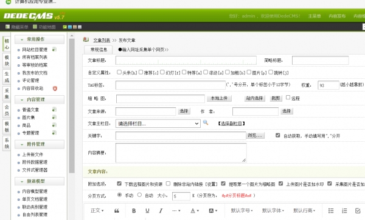Click the book icon beside 文章列表 breadcrumb
The height and width of the screenshot is (220, 365).
(86, 39)
